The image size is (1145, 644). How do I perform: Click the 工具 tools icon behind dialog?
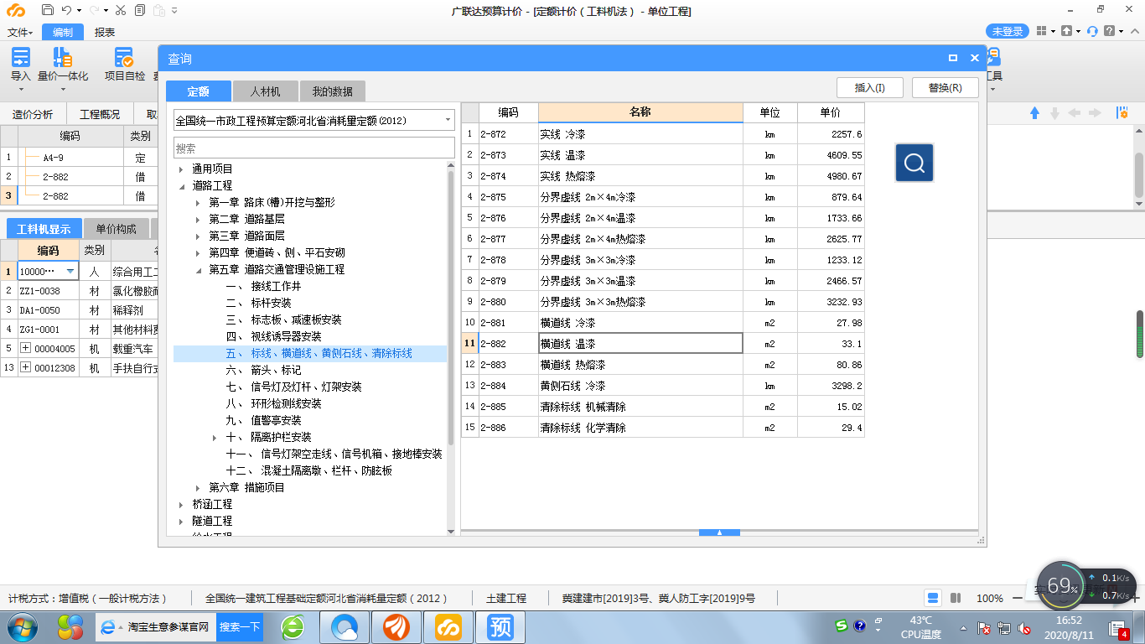995,57
